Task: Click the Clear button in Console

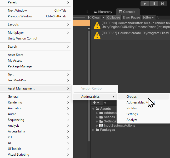Action: tap(96, 18)
